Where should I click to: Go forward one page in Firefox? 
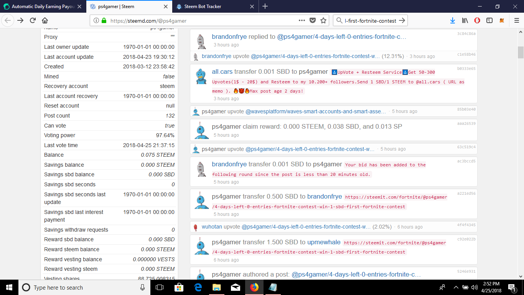coord(20,20)
